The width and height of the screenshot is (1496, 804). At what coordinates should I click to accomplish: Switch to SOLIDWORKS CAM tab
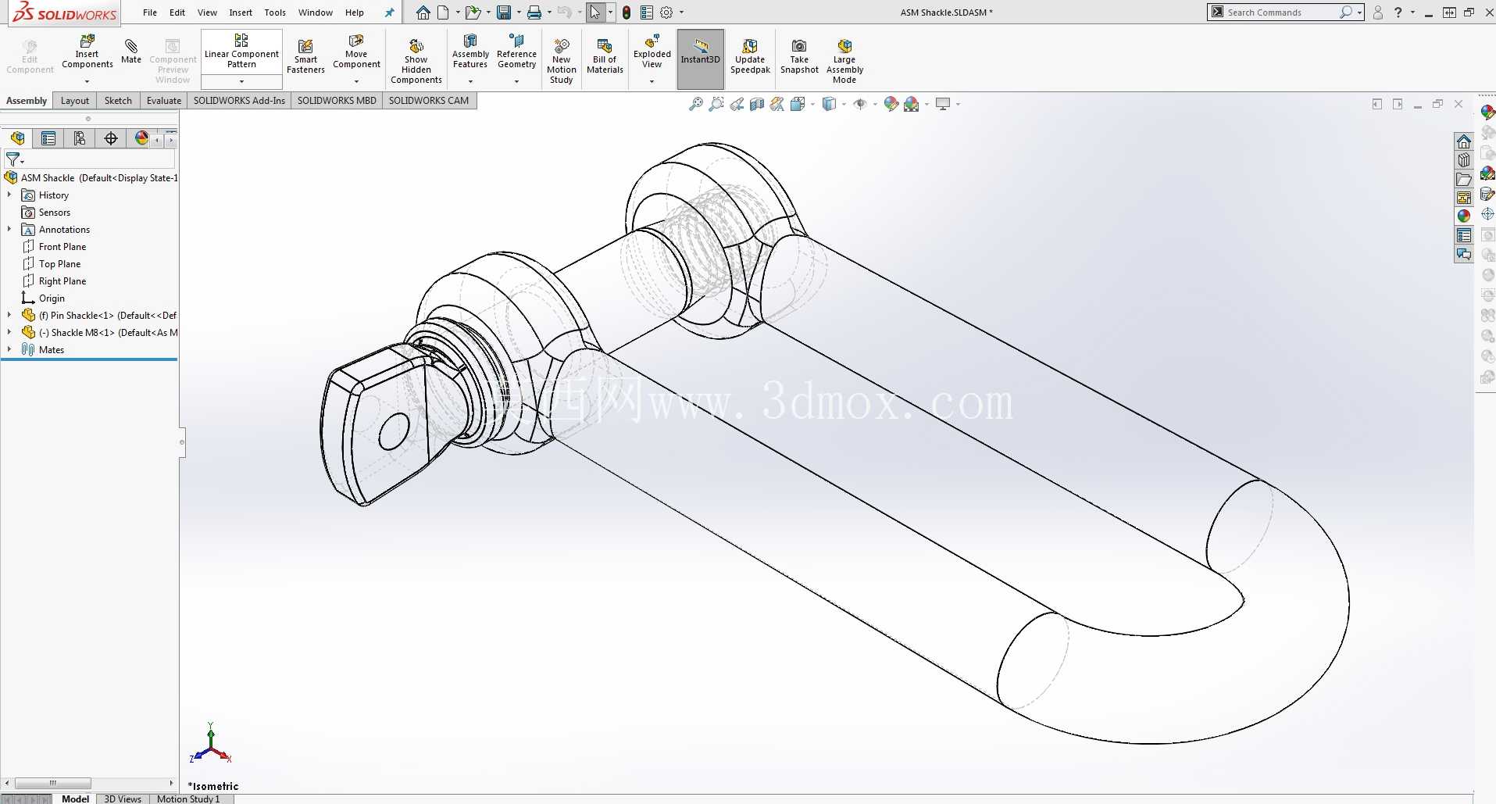[x=429, y=101]
